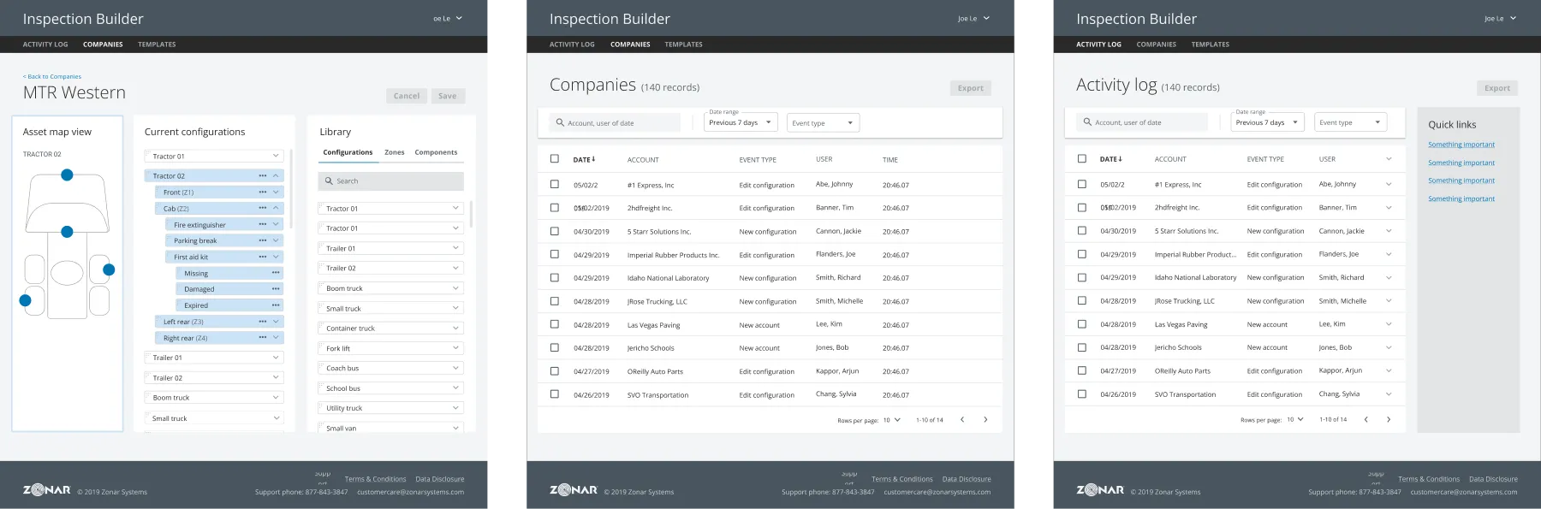Viewport: 1541px width, 509px height.
Task: Toggle the select-all checkbox in Companies table header
Action: [555, 158]
